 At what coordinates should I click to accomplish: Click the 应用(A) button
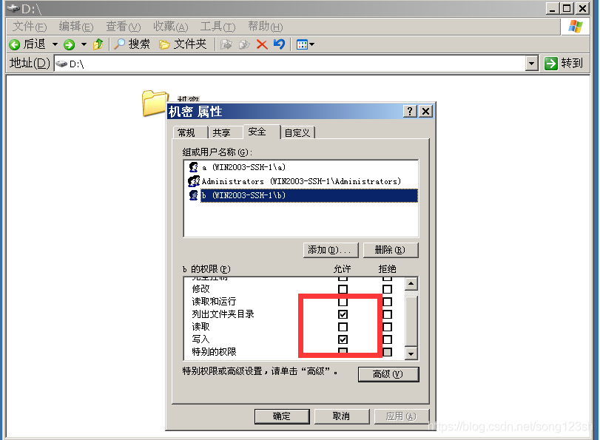coord(402,416)
